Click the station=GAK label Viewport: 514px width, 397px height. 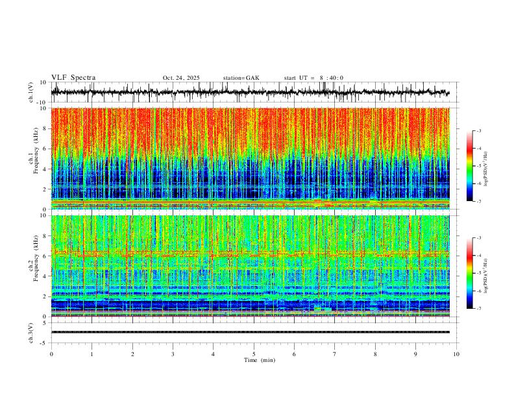click(241, 78)
